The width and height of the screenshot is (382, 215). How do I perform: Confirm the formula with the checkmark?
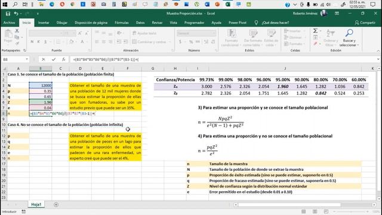[53, 59]
